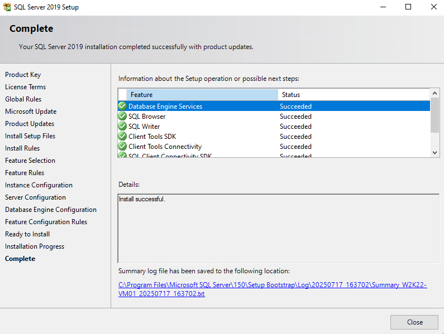Click the Install Setup Files step

click(x=30, y=135)
